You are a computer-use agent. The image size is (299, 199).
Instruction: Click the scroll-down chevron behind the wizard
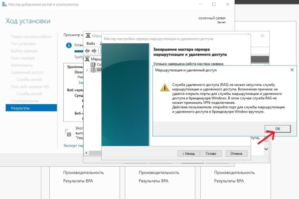coord(266,149)
